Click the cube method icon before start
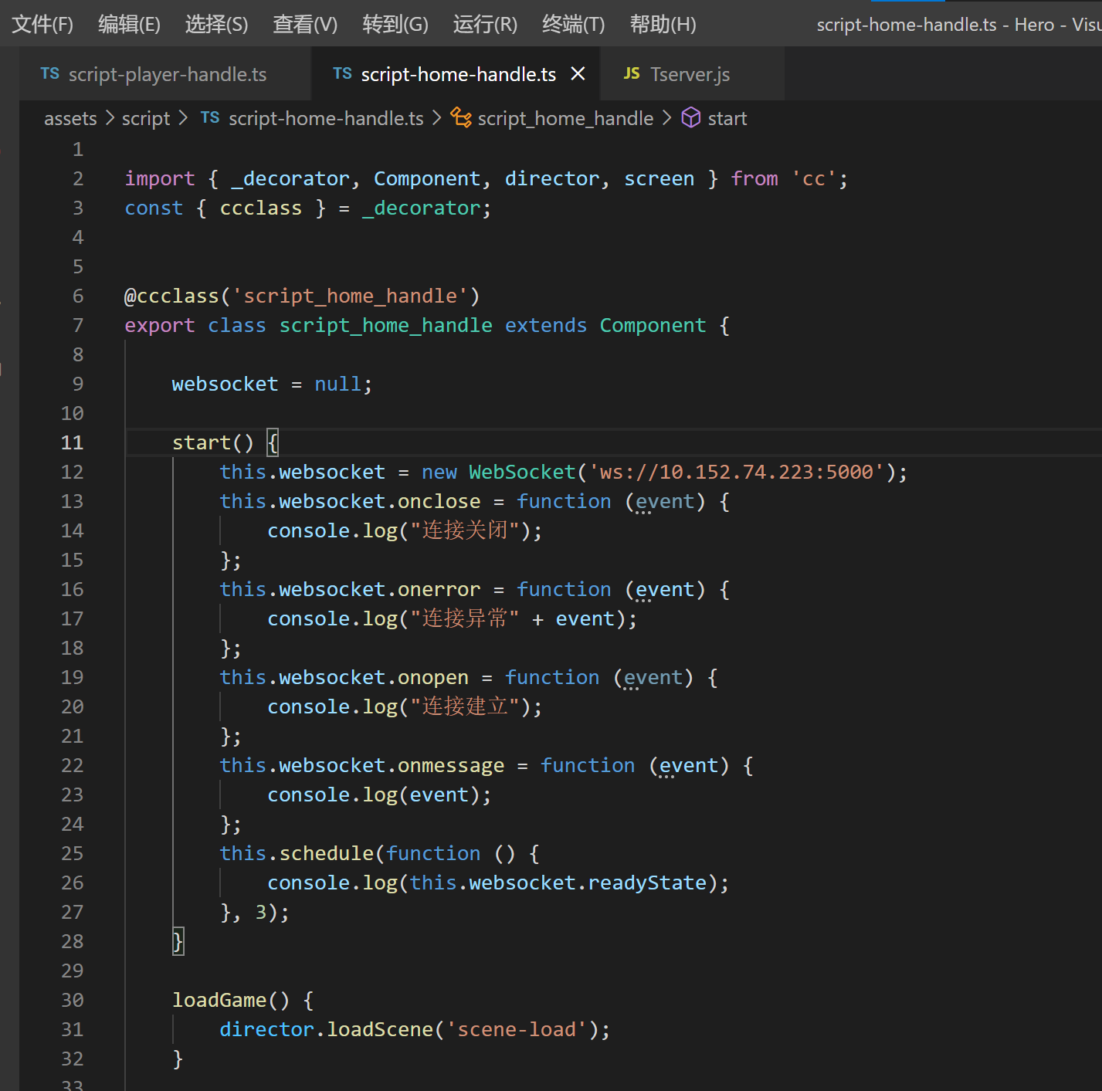The image size is (1102, 1091). tap(690, 118)
